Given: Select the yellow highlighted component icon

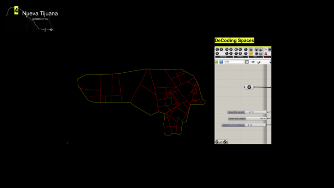Looking at the screenshot, I should click(251, 54).
